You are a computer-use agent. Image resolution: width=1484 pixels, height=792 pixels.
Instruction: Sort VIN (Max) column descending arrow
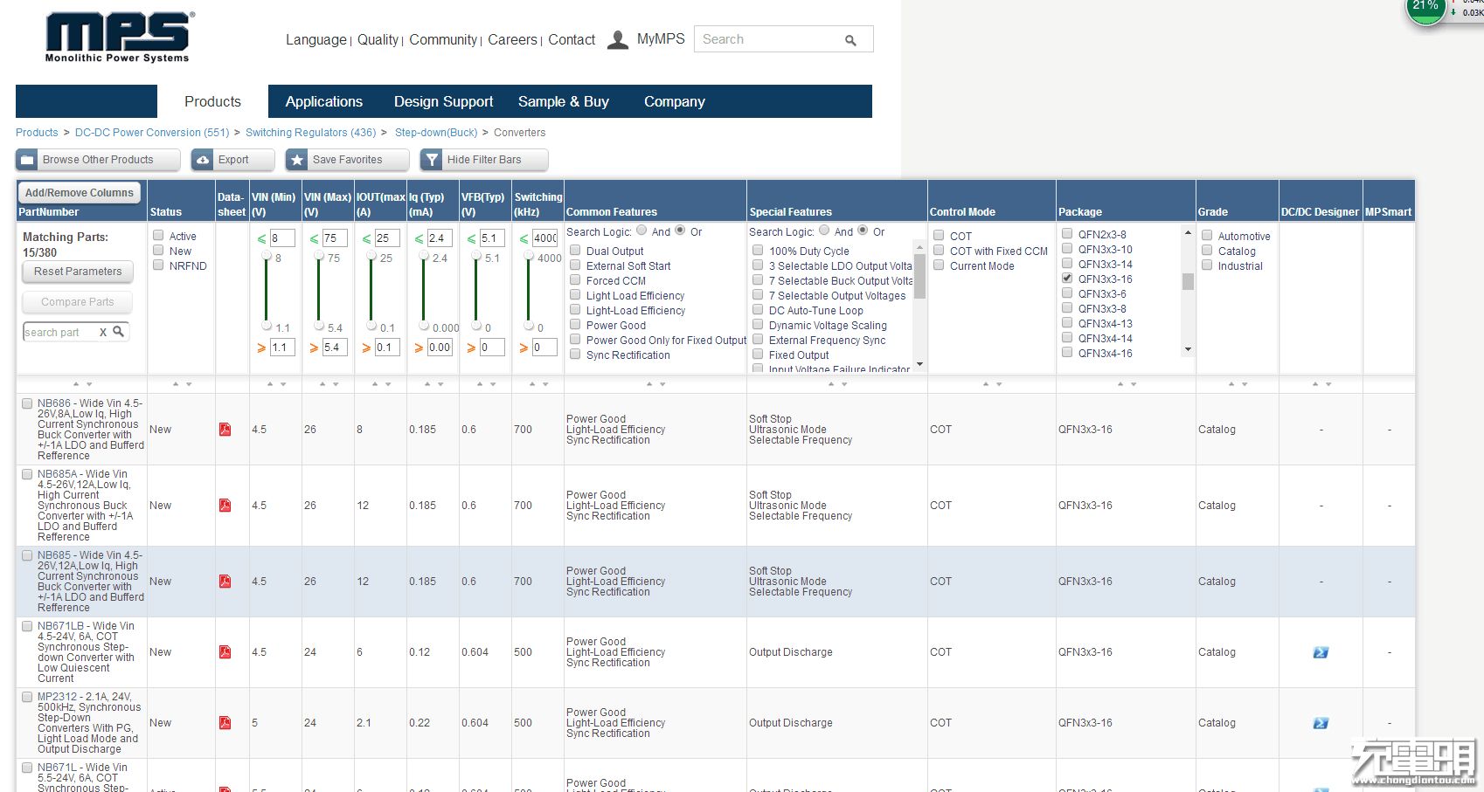tap(336, 384)
